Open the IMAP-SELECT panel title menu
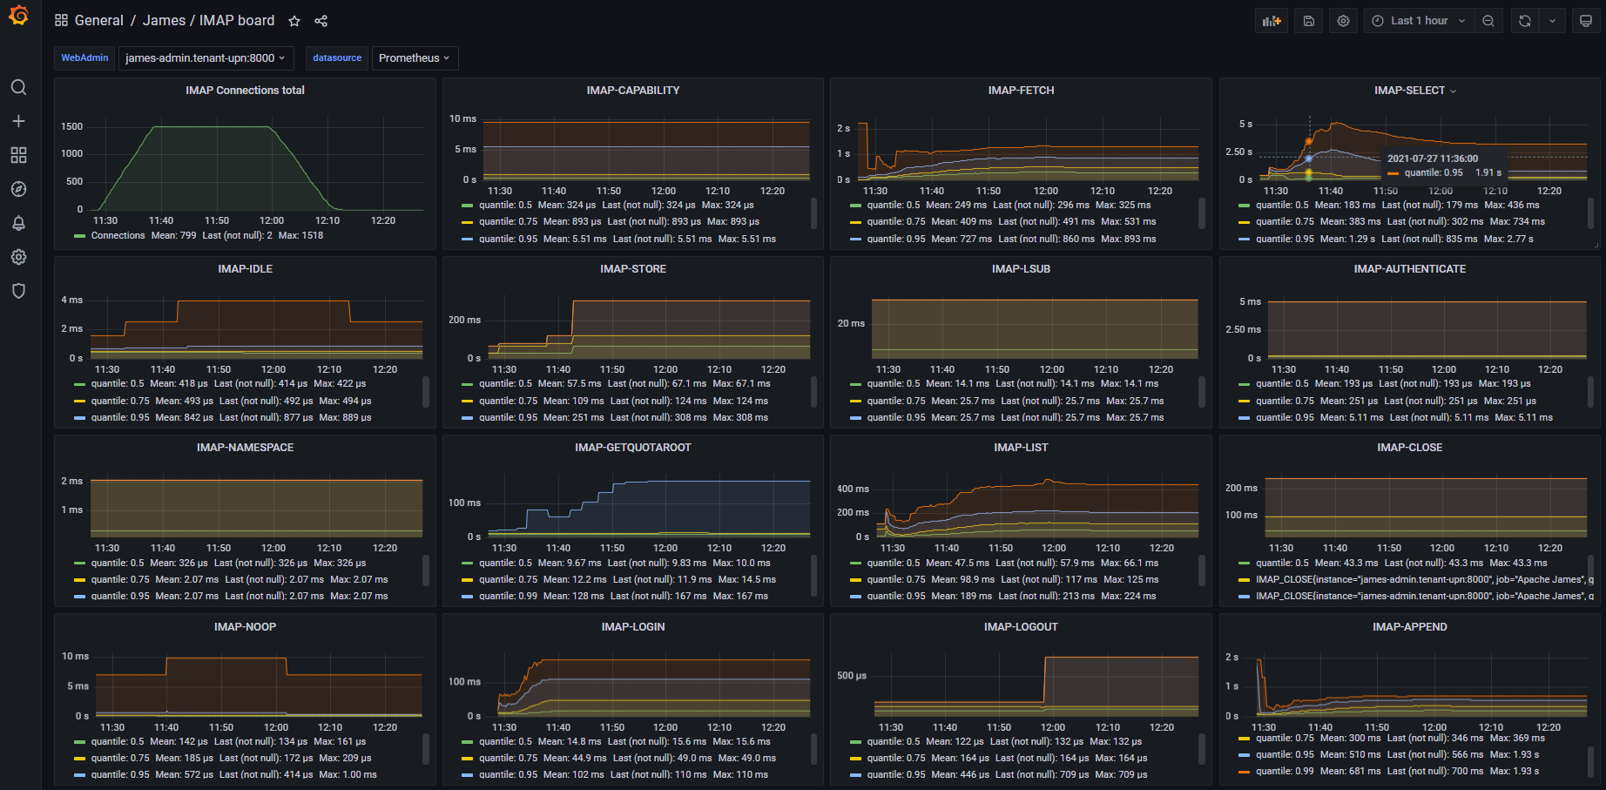 (1414, 91)
